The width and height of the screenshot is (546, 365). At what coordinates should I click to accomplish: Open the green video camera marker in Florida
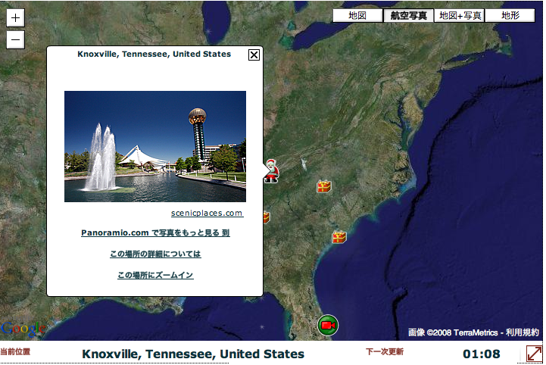[x=328, y=325]
